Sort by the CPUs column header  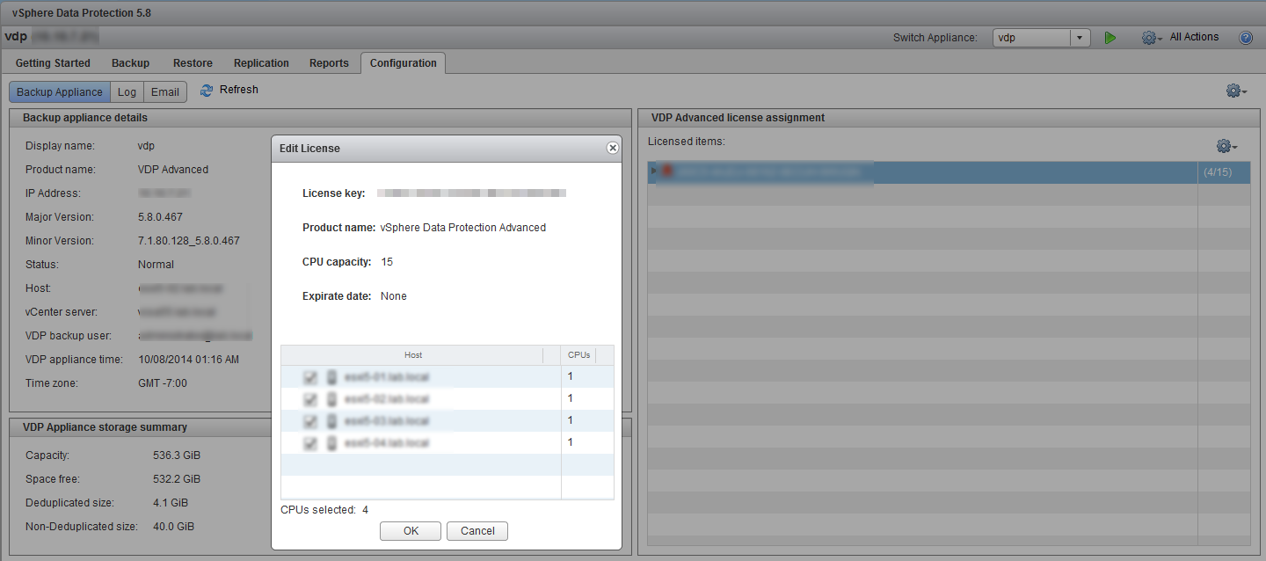point(578,355)
